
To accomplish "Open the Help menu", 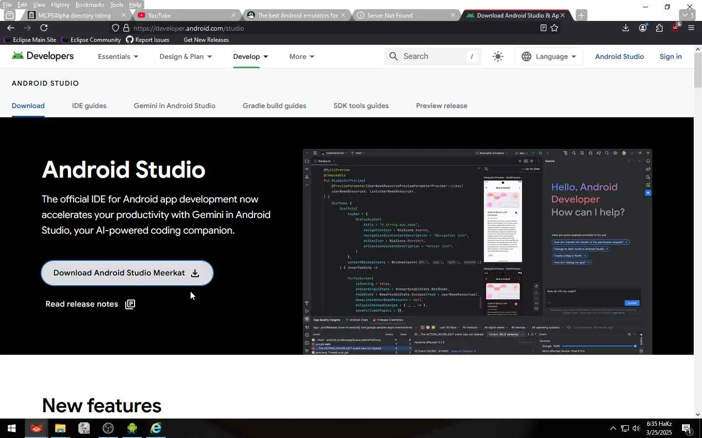I will 135,5.
